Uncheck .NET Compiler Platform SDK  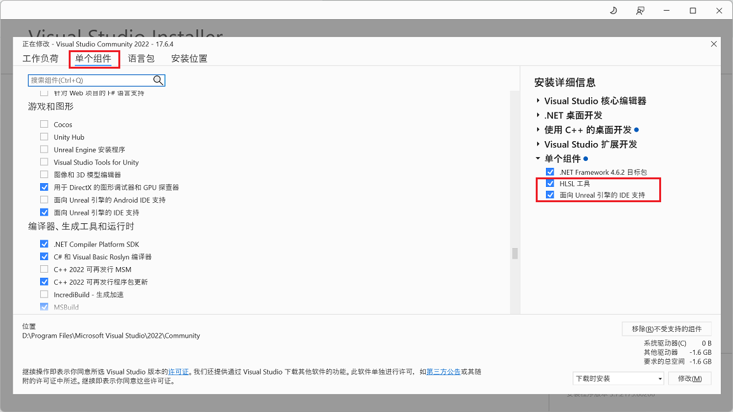pyautogui.click(x=44, y=244)
